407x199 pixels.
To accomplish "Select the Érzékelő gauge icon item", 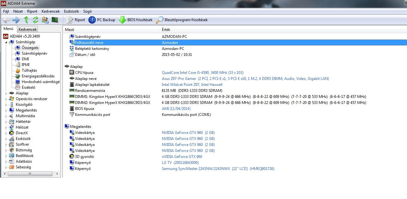I will 18,87.
